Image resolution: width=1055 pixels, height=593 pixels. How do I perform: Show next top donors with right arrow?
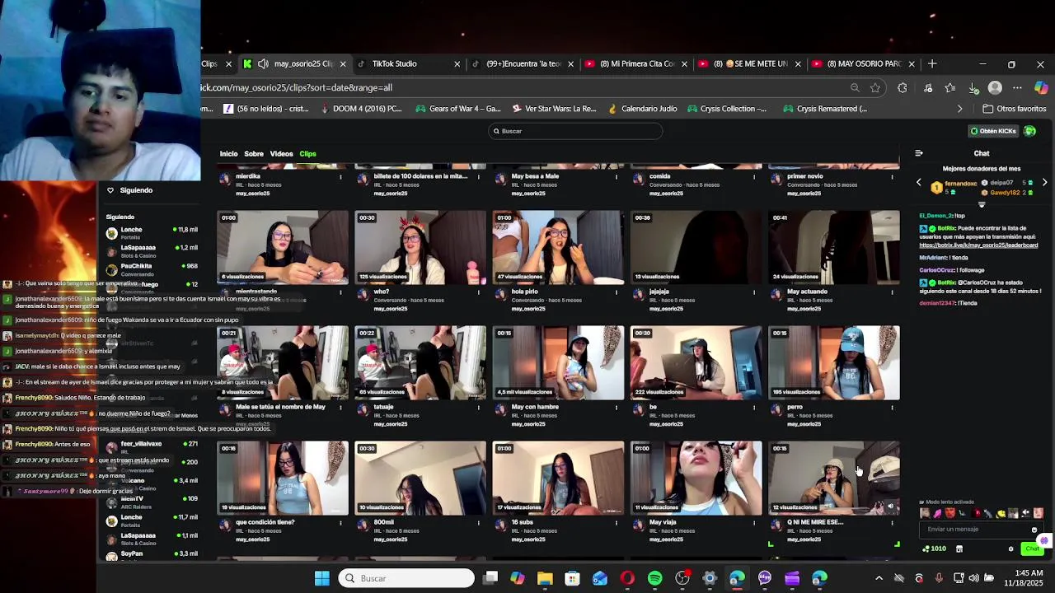point(1044,183)
